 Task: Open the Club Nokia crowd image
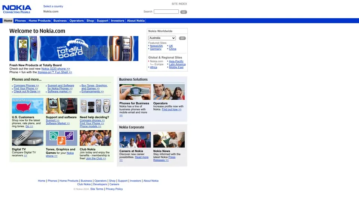click(95, 138)
